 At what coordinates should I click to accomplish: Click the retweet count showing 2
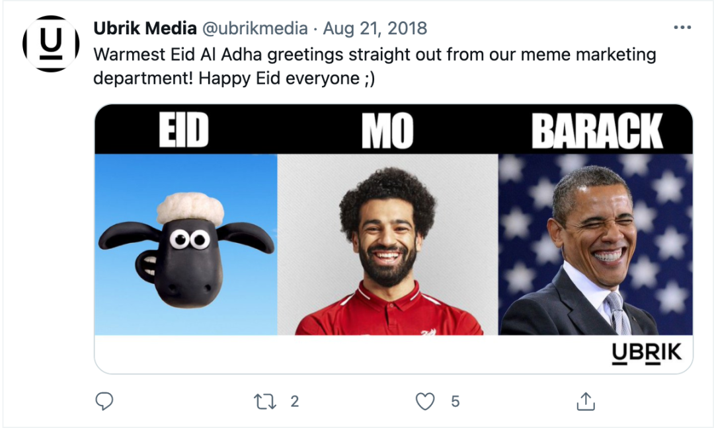click(295, 401)
